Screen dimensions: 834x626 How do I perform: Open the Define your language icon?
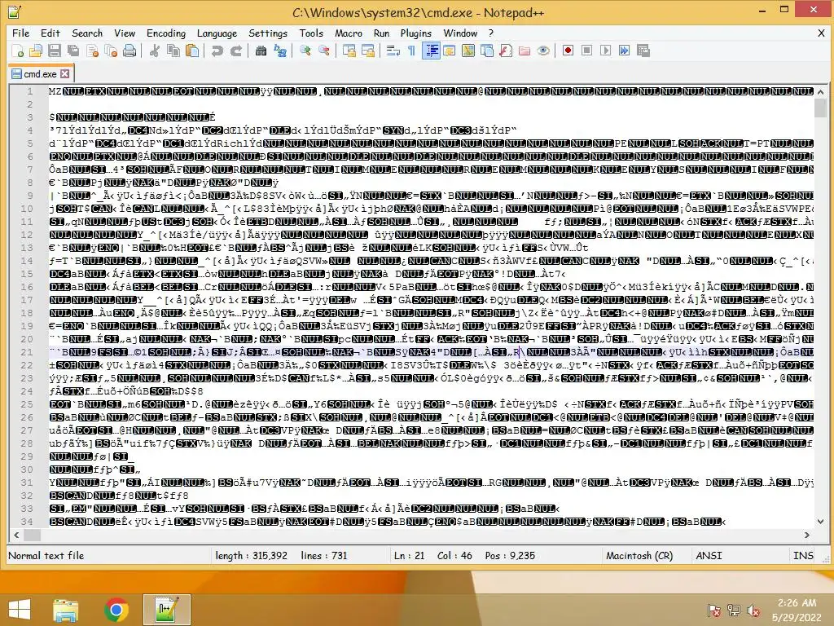[450, 51]
